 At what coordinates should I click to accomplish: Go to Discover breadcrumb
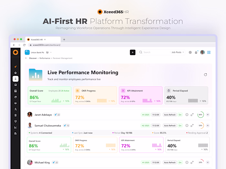[x=33, y=58]
